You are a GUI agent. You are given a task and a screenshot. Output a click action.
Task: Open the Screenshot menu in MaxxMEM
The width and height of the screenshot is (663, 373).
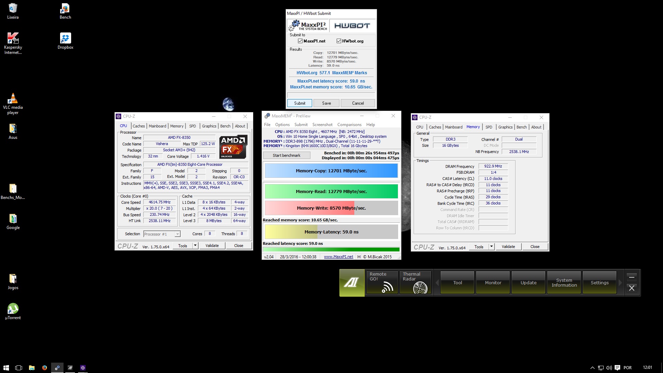(x=322, y=125)
